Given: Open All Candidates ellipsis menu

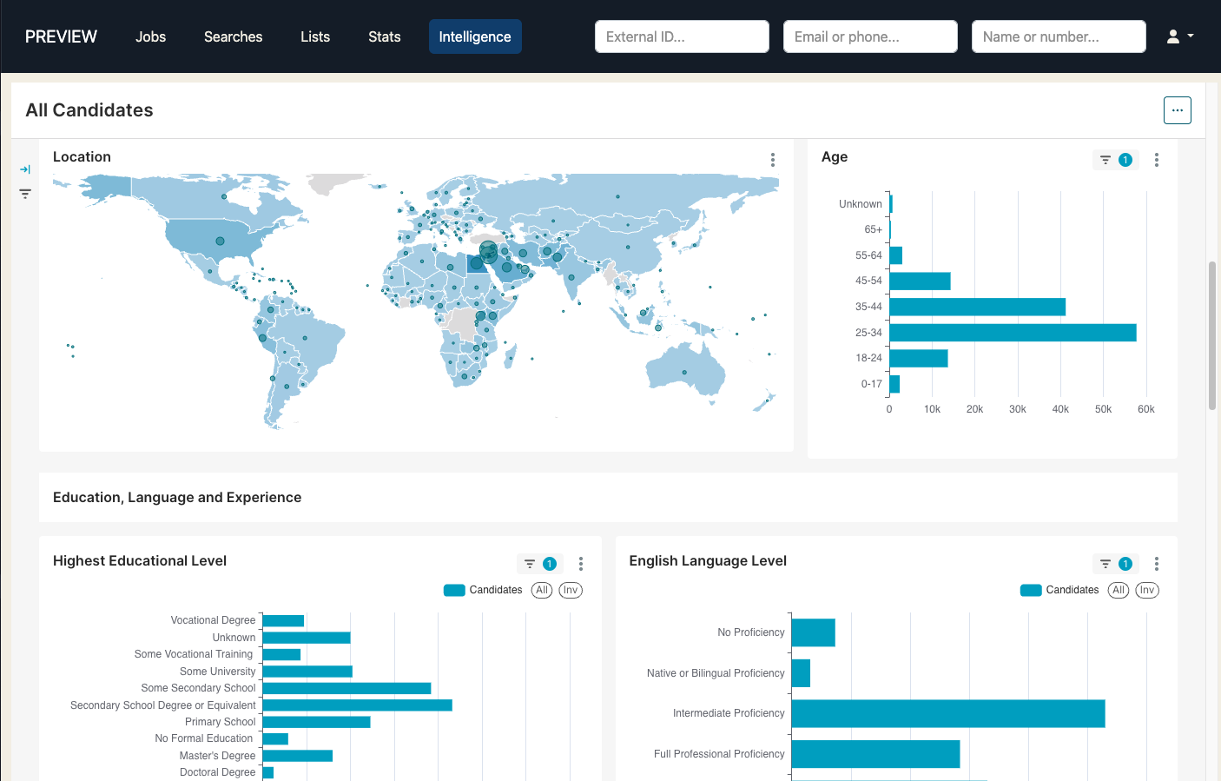Looking at the screenshot, I should pyautogui.click(x=1177, y=110).
